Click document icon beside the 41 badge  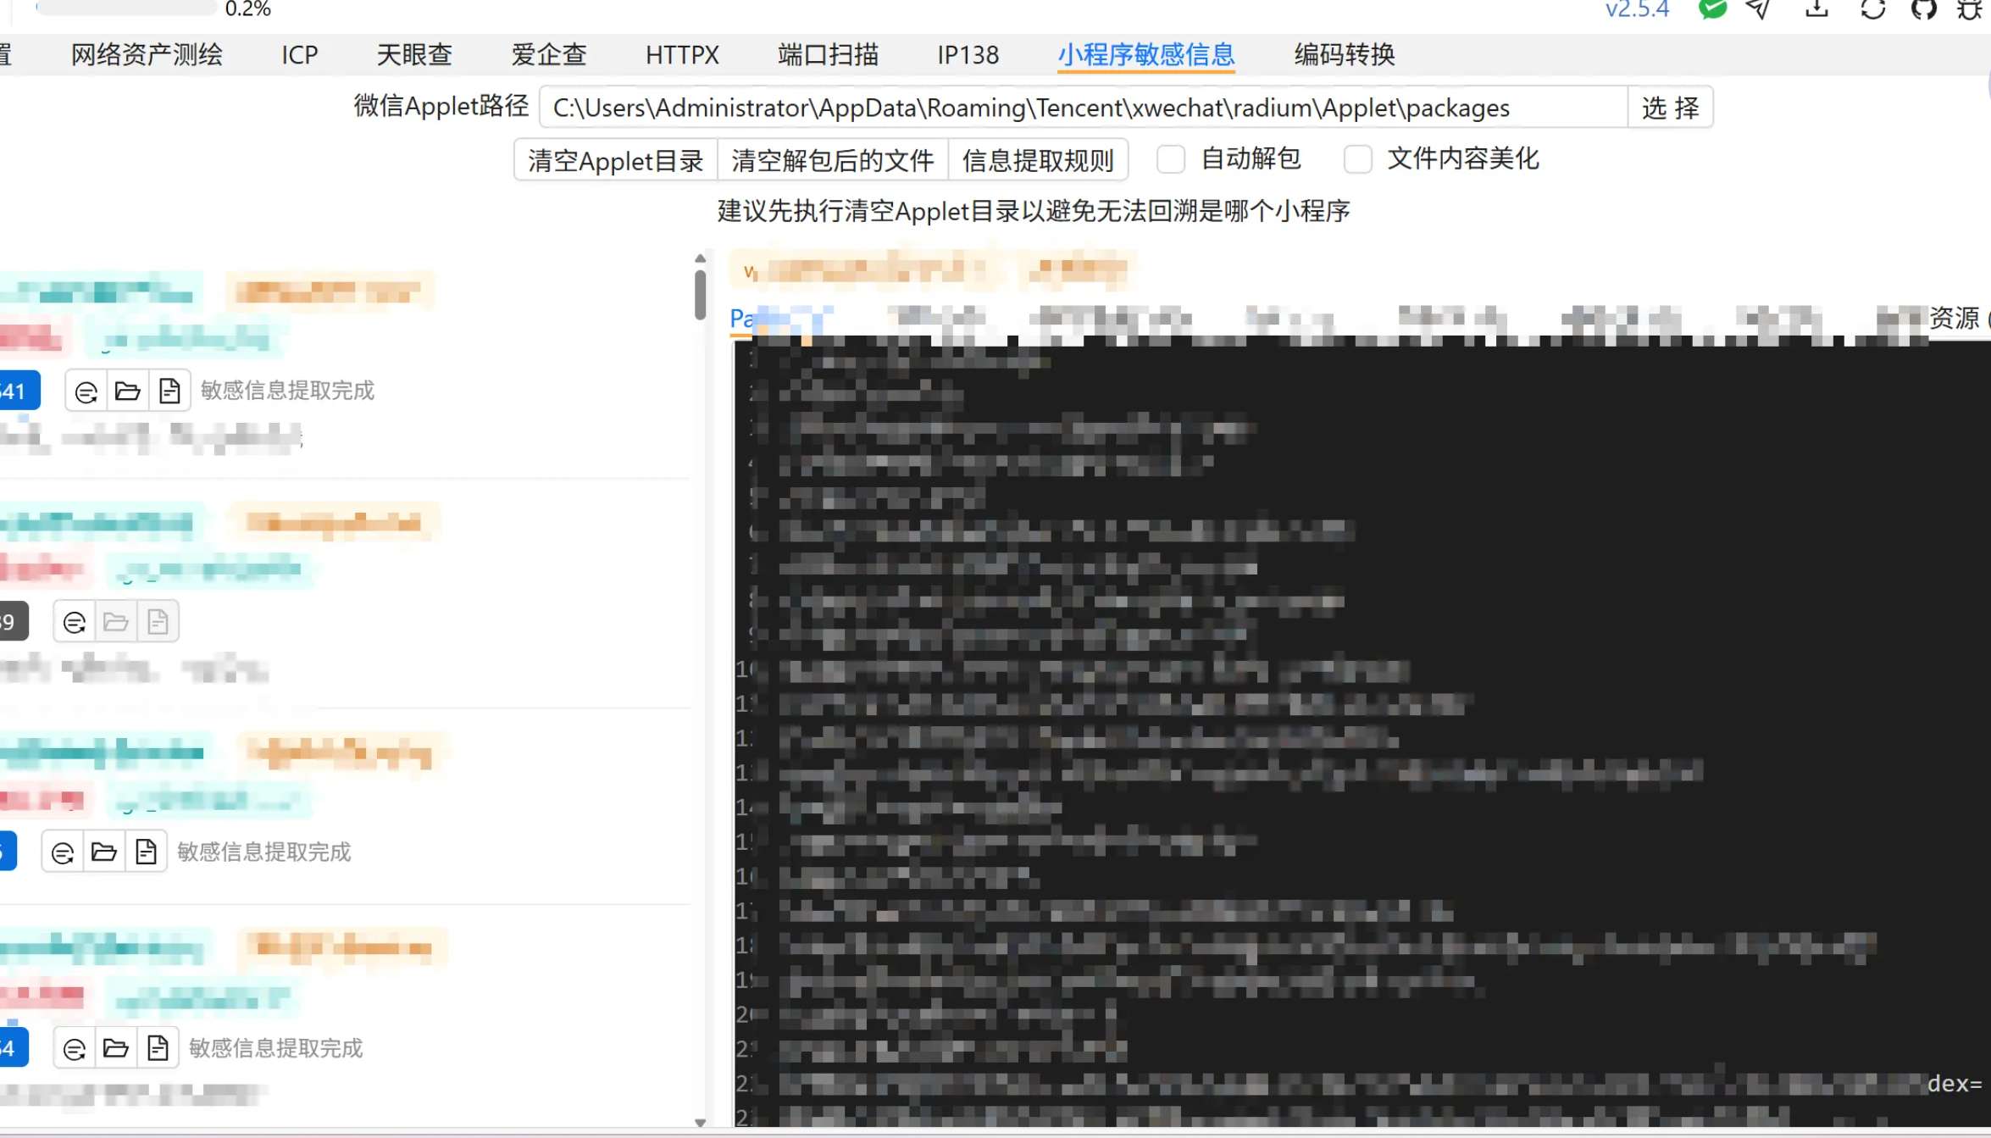169,391
